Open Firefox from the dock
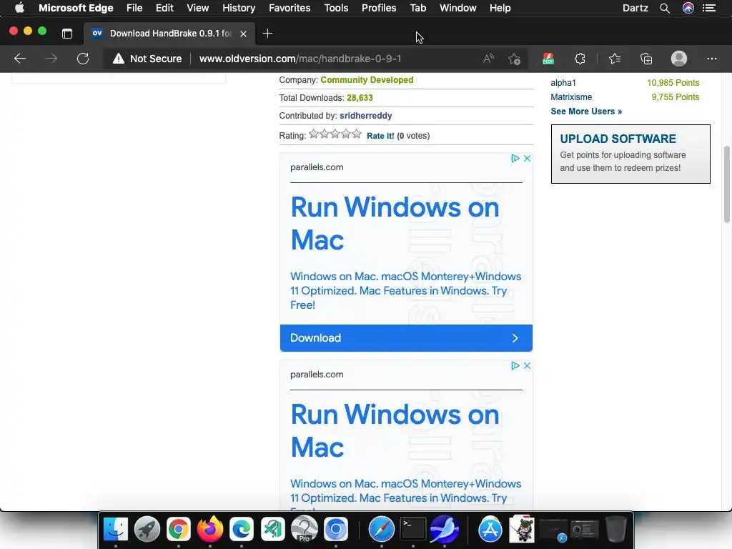 pos(210,529)
